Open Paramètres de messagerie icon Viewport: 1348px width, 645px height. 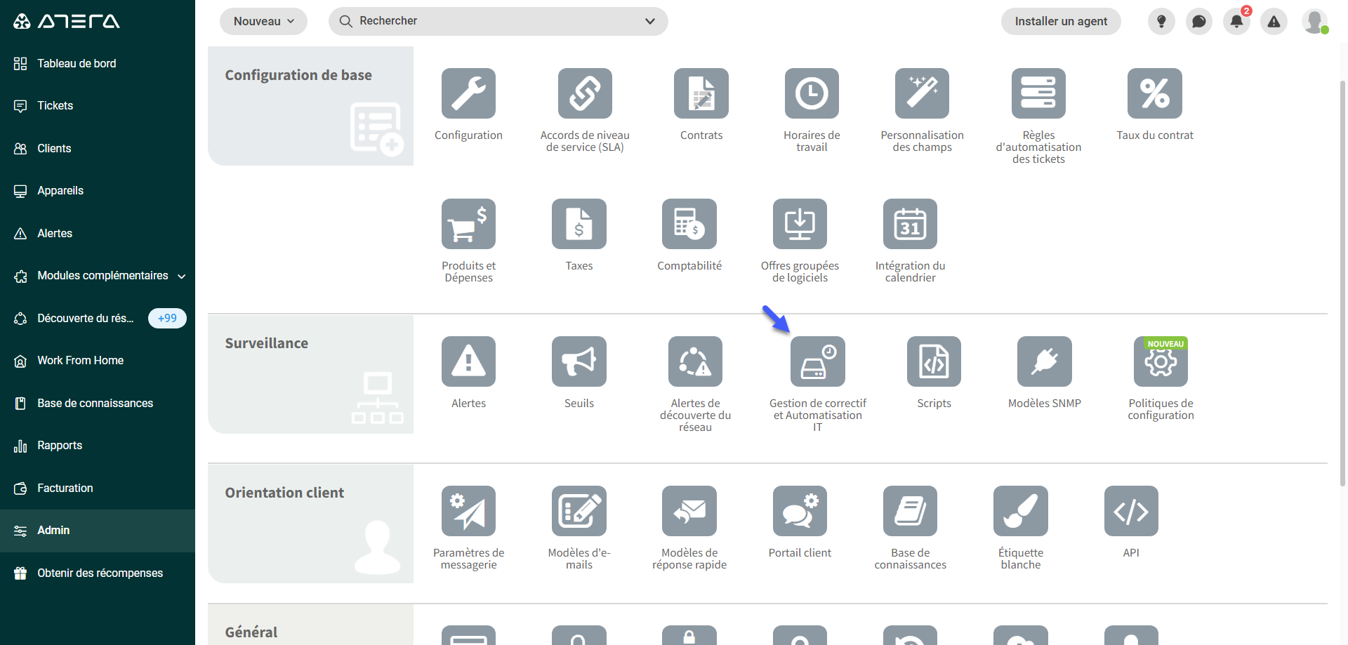pos(468,511)
